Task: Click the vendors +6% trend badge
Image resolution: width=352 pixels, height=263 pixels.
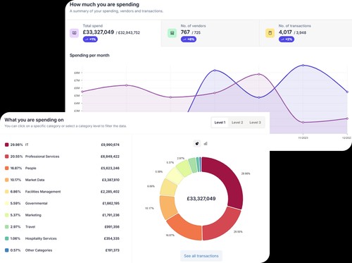Action: pyautogui.click(x=188, y=39)
